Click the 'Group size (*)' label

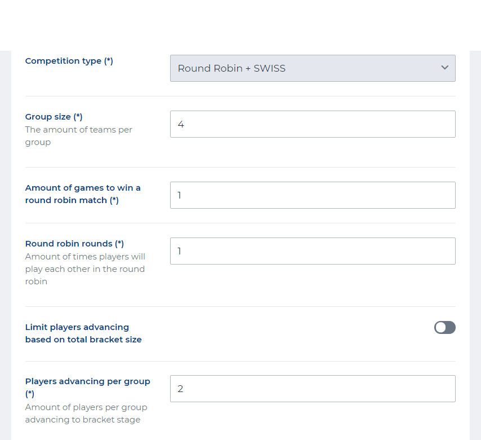[54, 117]
